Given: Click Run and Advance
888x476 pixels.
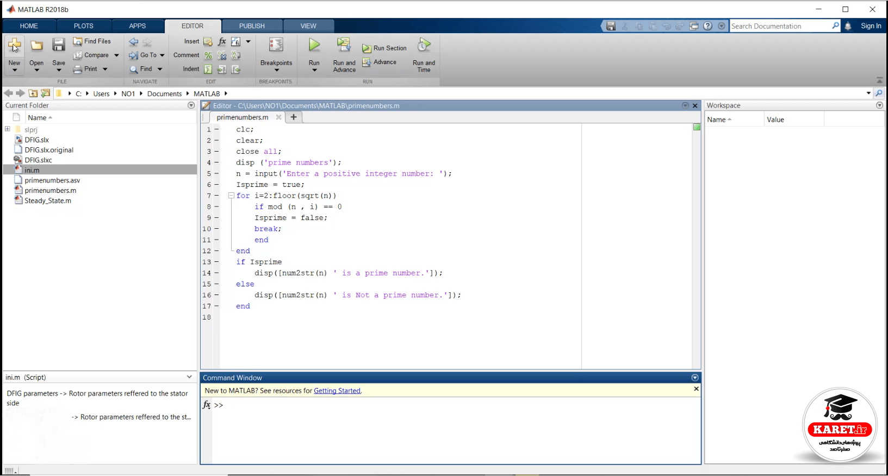Looking at the screenshot, I should click(344, 54).
